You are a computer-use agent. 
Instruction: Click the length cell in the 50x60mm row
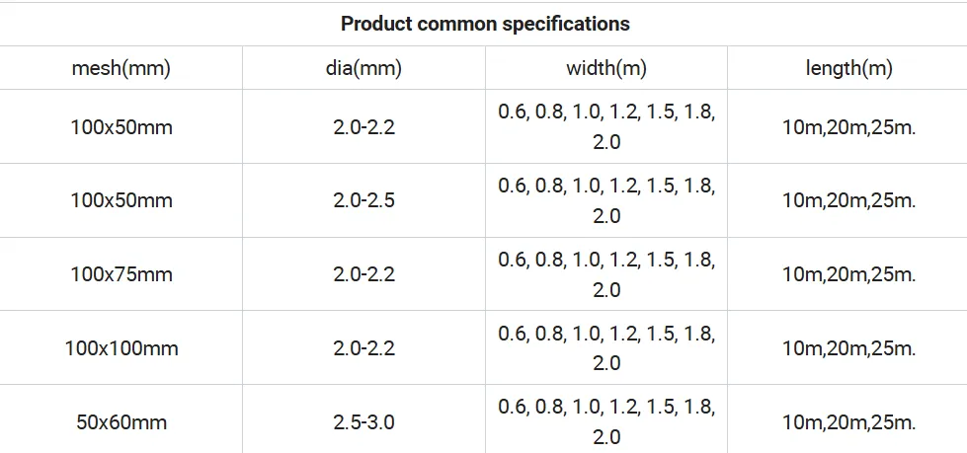click(x=847, y=421)
